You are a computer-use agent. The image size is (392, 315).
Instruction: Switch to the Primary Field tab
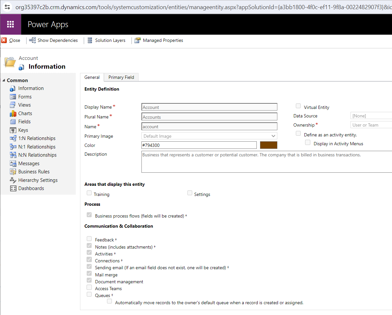point(121,77)
